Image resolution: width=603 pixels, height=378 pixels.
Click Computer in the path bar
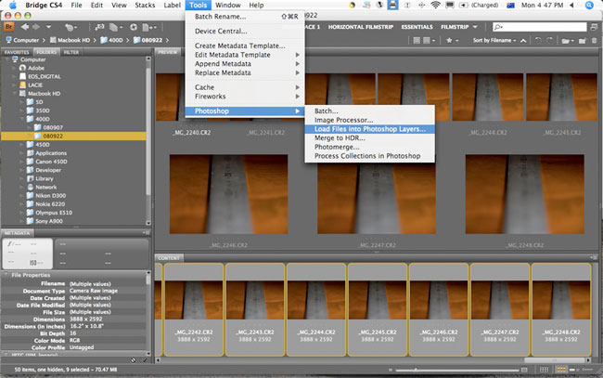(x=22, y=40)
